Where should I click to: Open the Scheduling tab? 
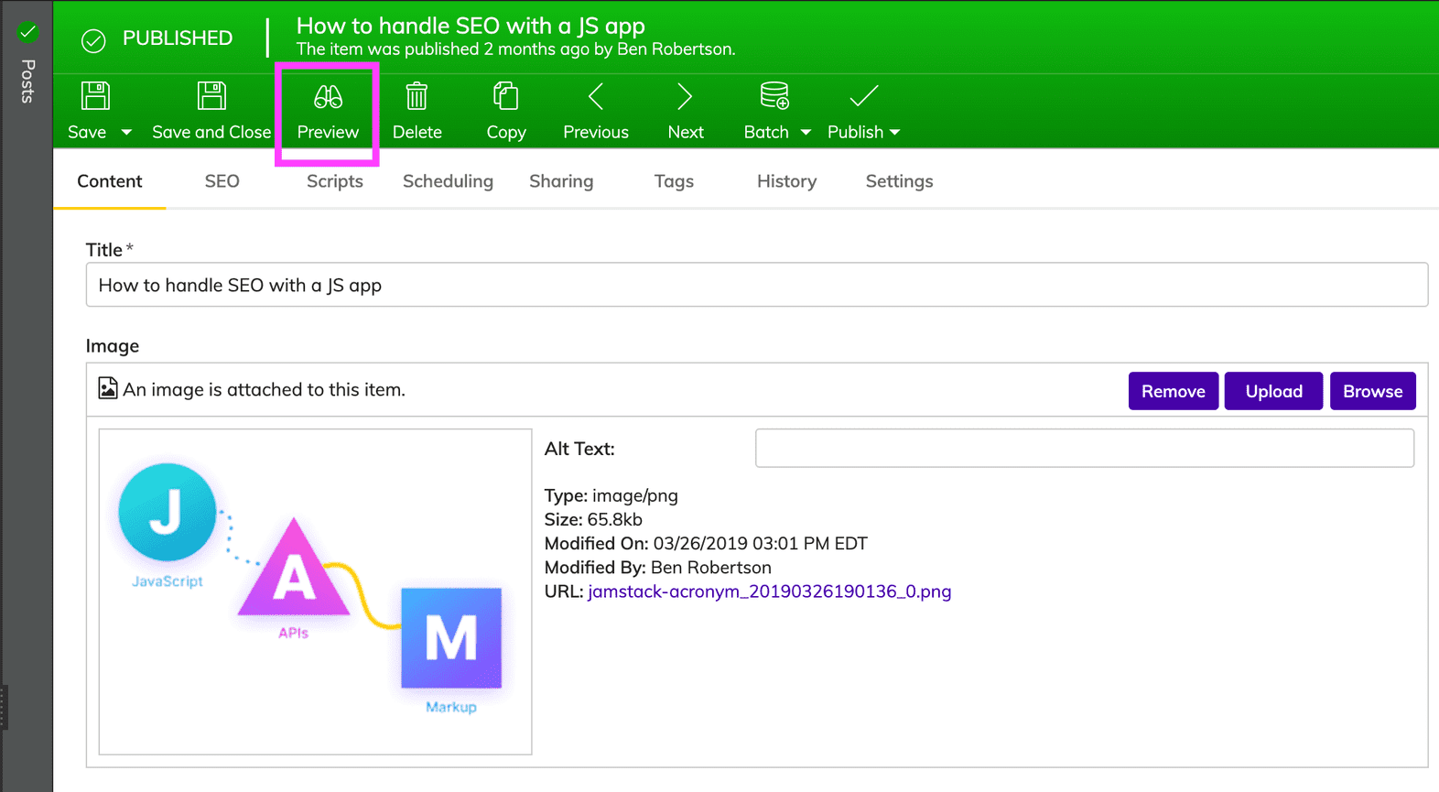(x=448, y=181)
